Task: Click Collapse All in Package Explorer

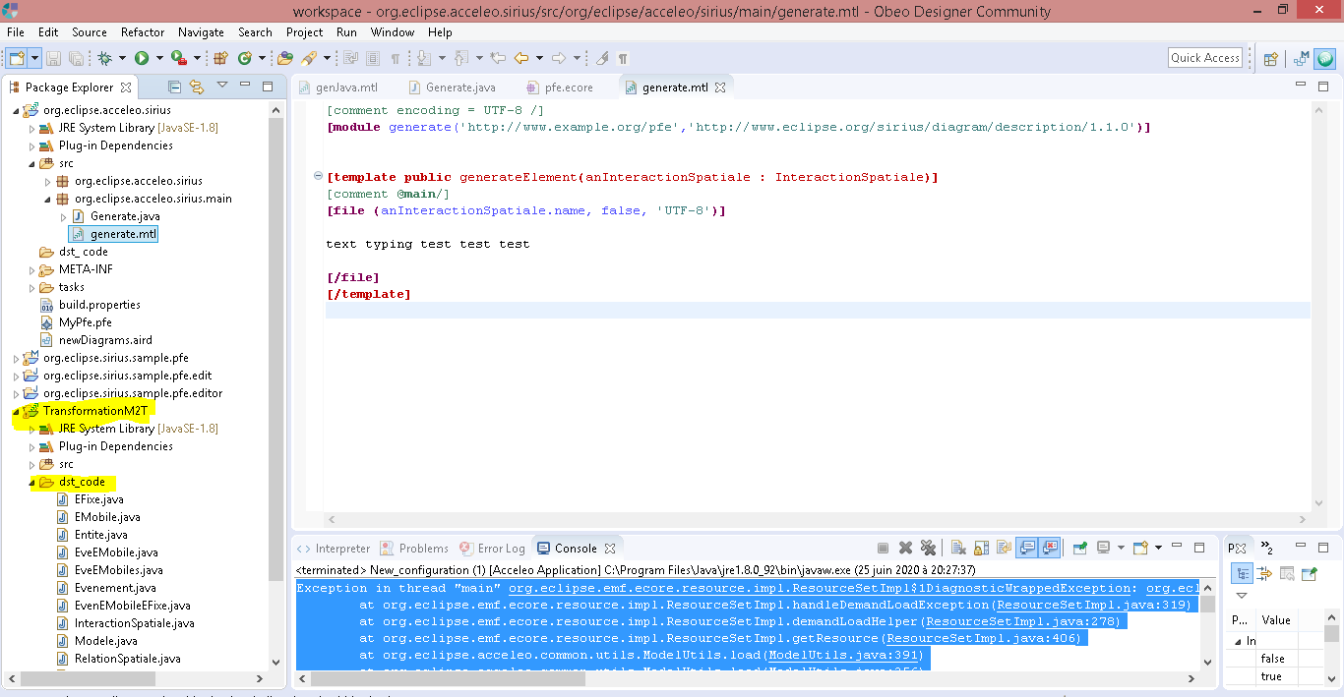Action: tap(174, 87)
